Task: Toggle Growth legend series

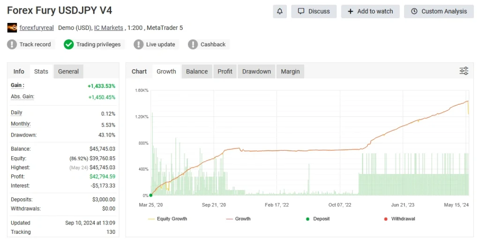Action: pyautogui.click(x=238, y=219)
